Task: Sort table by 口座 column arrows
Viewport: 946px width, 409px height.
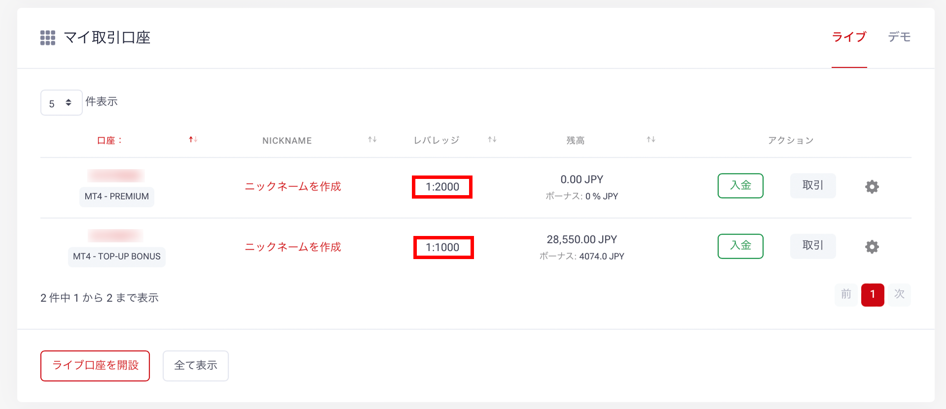Action: 193,140
